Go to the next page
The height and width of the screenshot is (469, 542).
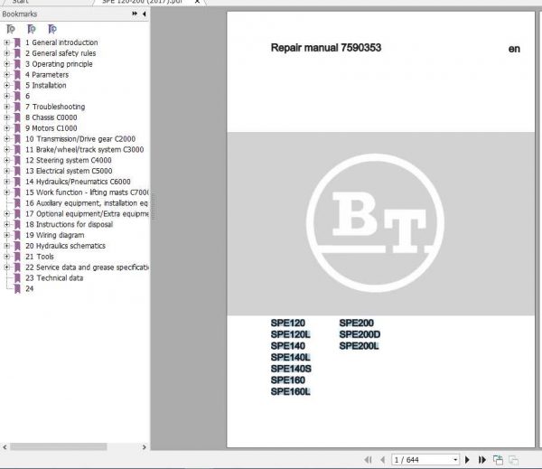(467, 460)
